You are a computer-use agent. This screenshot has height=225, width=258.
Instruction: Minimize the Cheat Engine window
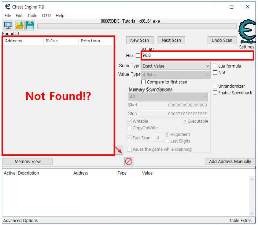coord(216,7)
